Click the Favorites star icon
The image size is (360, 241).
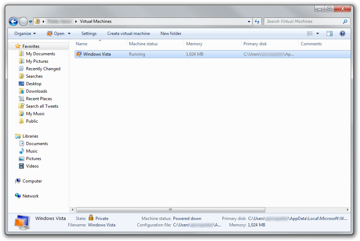[x=18, y=46]
